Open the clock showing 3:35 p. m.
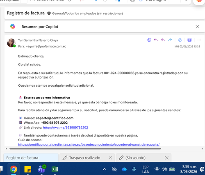 pyautogui.click(x=189, y=169)
